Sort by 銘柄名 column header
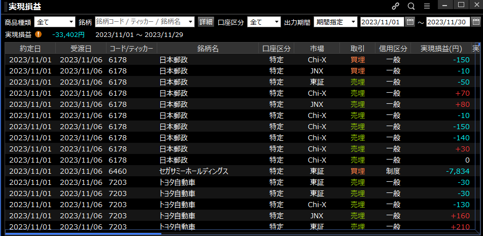 point(208,49)
